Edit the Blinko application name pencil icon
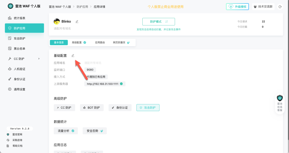The width and height of the screenshot is (289, 153). coord(77,22)
